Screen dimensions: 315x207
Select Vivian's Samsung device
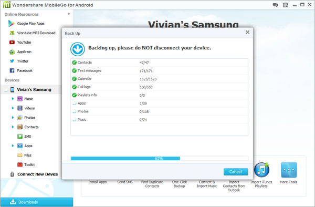pos(31,90)
